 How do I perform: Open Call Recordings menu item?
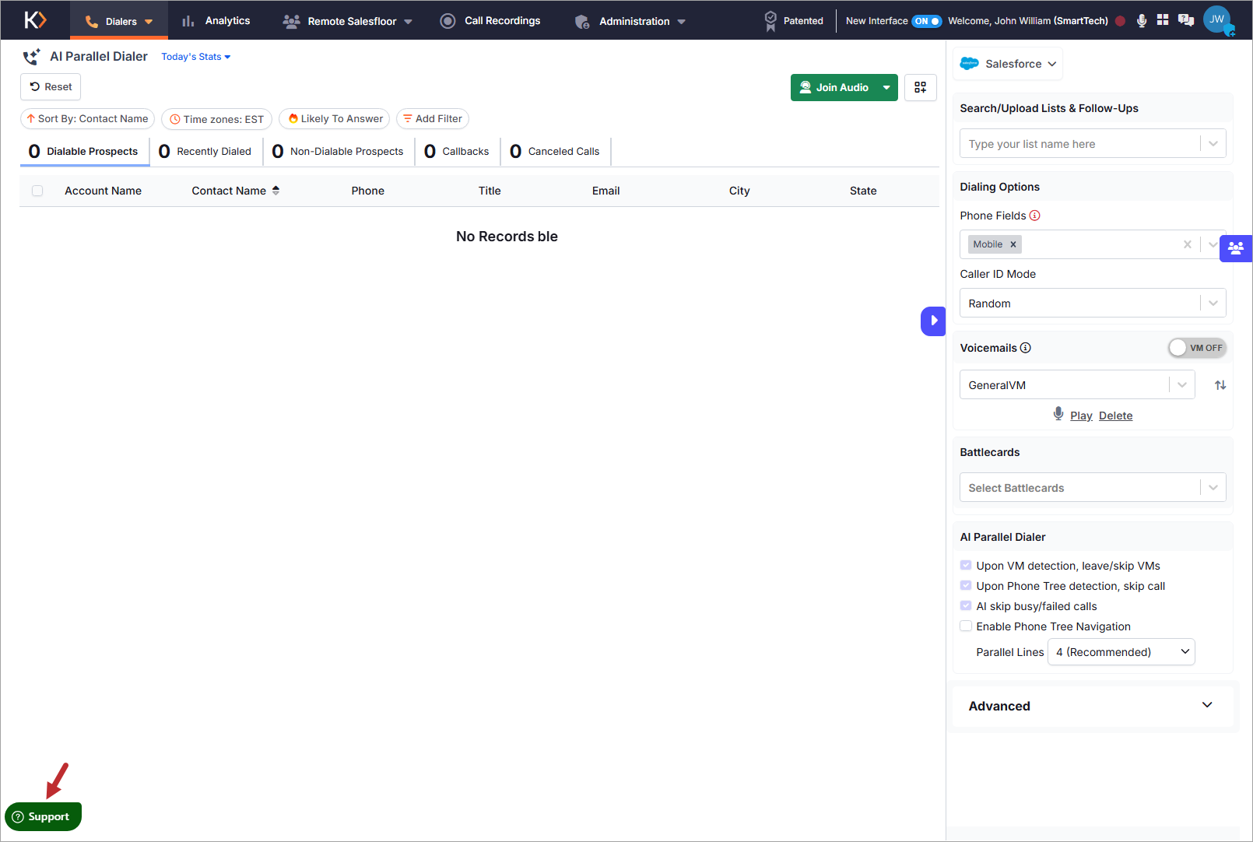(490, 21)
